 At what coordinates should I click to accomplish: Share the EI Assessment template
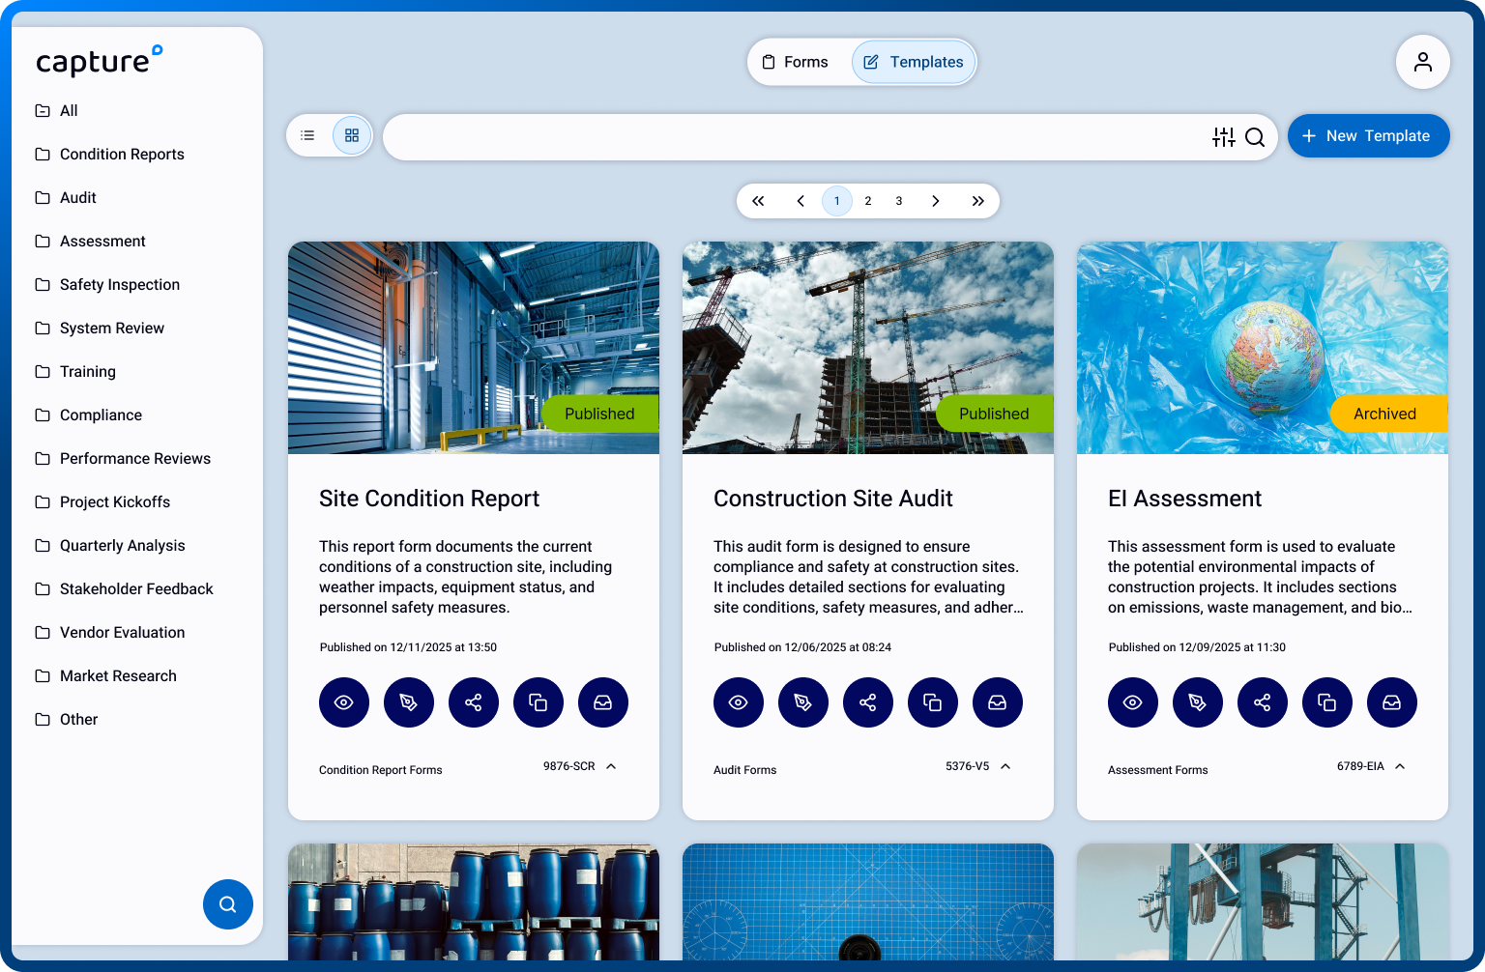click(x=1263, y=702)
